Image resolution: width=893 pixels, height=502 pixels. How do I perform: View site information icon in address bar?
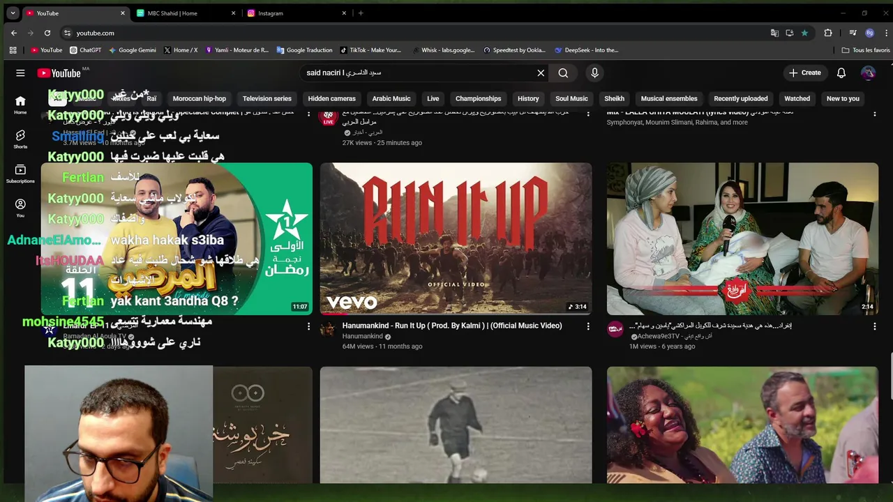coord(67,33)
